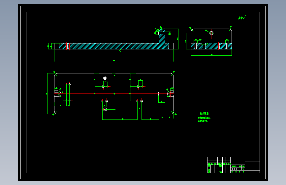286x185 pixels.
Task: Select the empty drawing-name cell in title block
Action: 252,159
